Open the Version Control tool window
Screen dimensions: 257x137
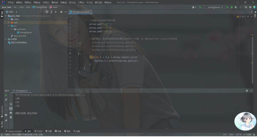14,131
